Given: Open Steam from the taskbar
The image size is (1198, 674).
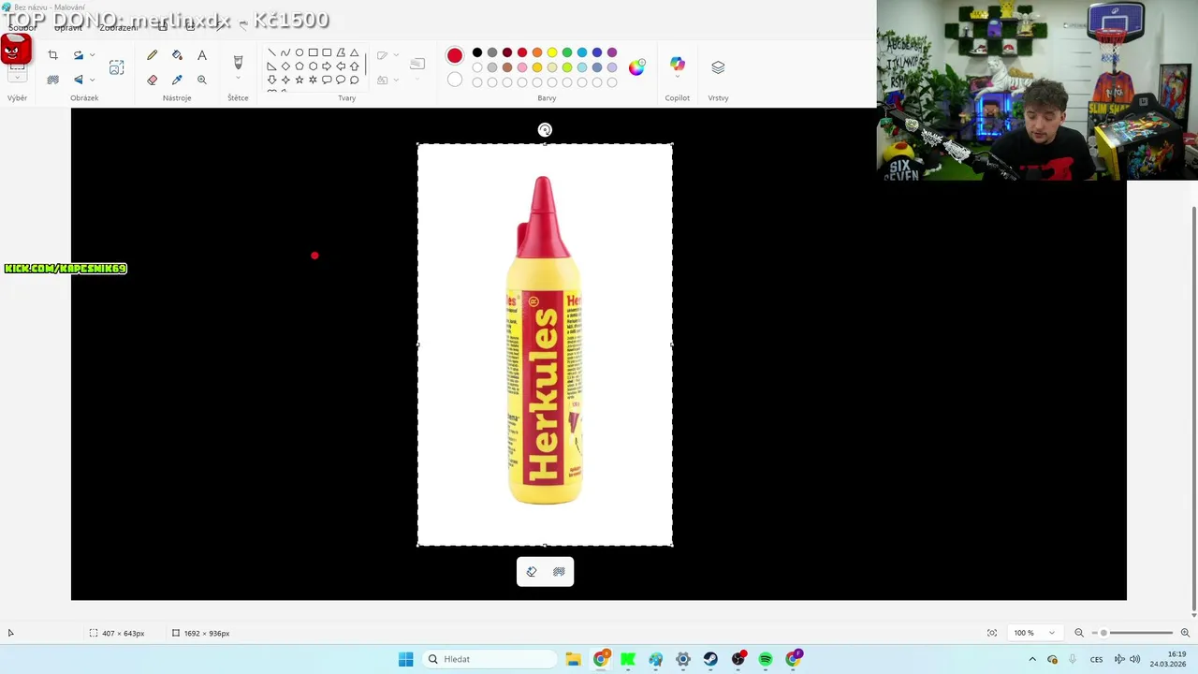Looking at the screenshot, I should coord(710,659).
